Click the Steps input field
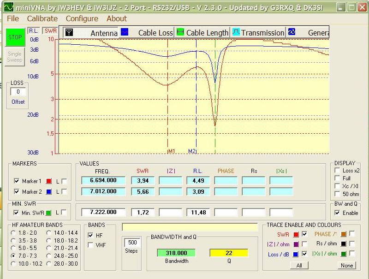The height and width of the screenshot is (279, 369). [133, 243]
